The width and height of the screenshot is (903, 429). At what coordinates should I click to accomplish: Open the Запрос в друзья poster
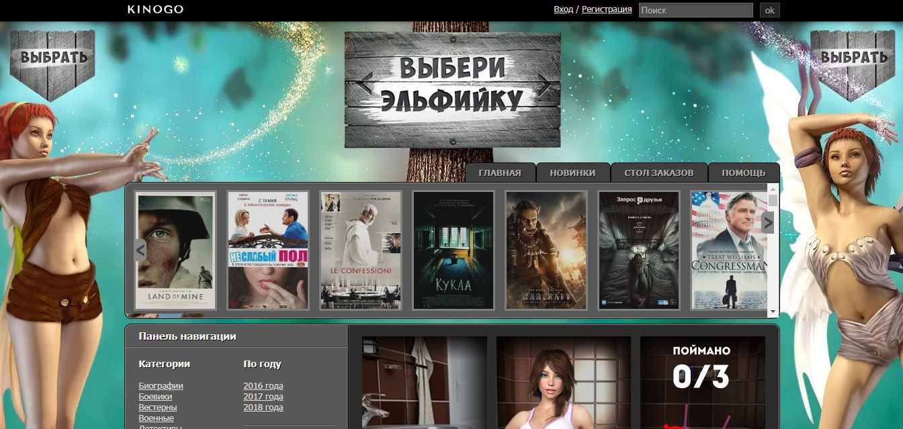pos(639,250)
